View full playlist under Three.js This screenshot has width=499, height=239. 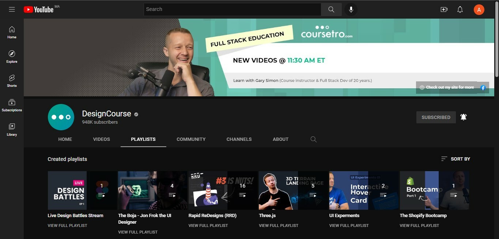pos(279,225)
